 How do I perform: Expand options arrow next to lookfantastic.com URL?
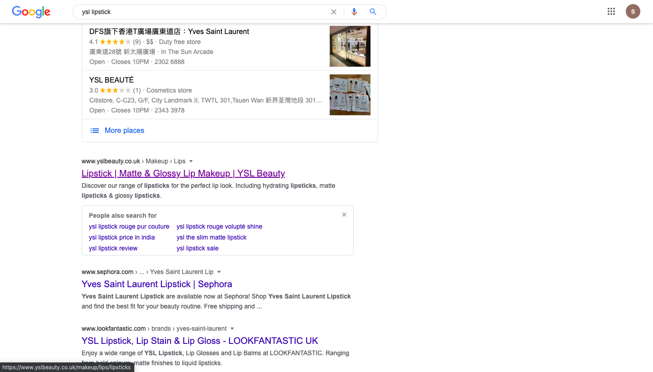pos(232,328)
